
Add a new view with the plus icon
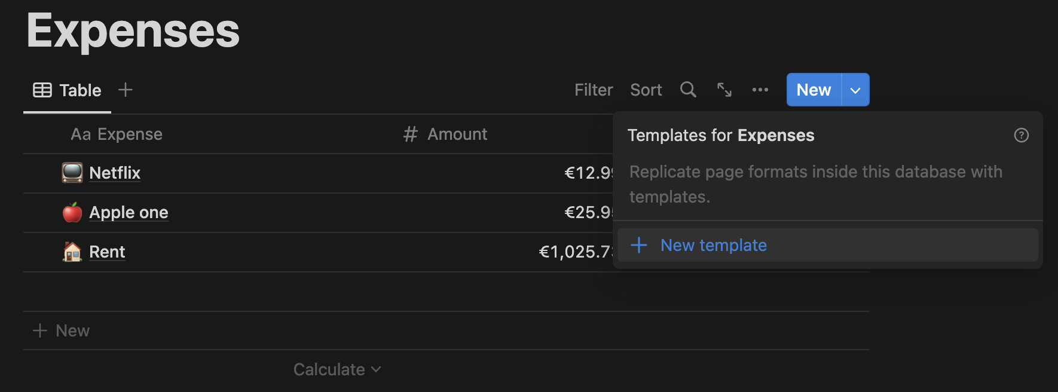click(x=126, y=90)
